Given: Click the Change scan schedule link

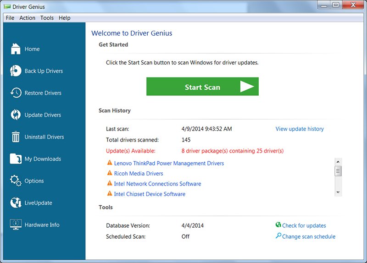Looking at the screenshot, I should coord(309,236).
